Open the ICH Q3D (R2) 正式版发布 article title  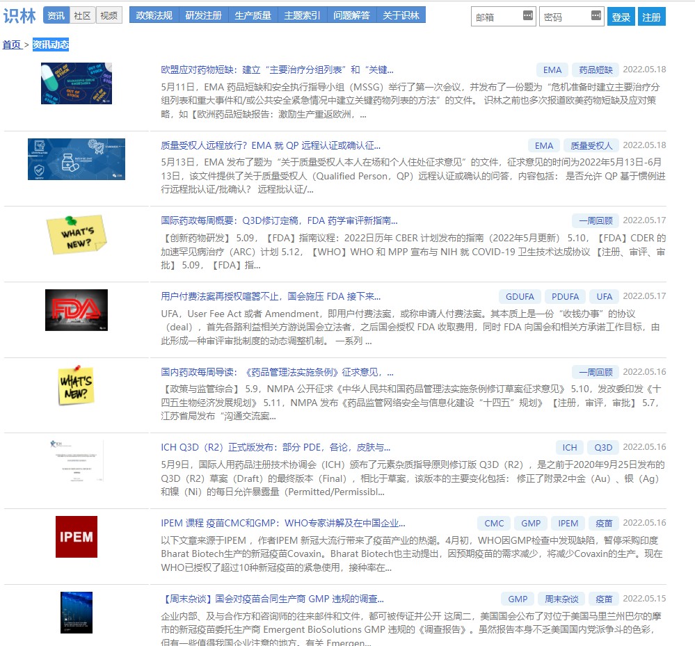[x=275, y=448]
